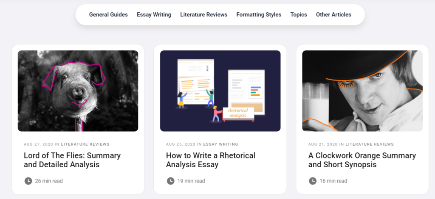Click the 'AUG 25, 2020' date text
The width and height of the screenshot is (435, 199).
point(181,144)
